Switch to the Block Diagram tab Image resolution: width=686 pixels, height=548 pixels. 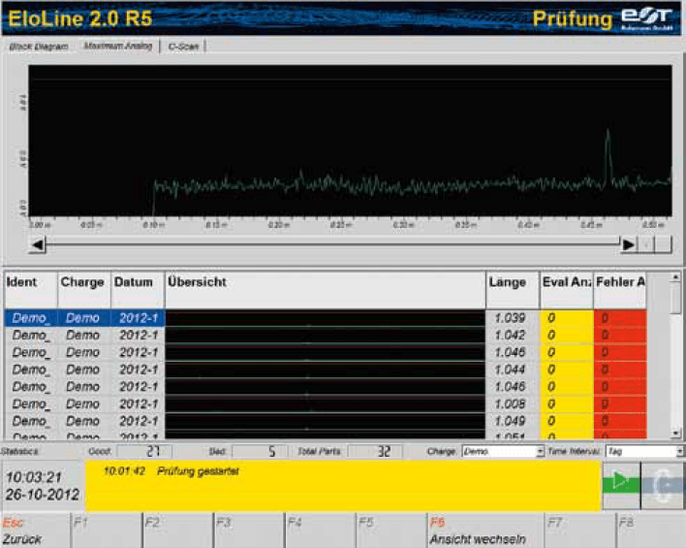(39, 47)
